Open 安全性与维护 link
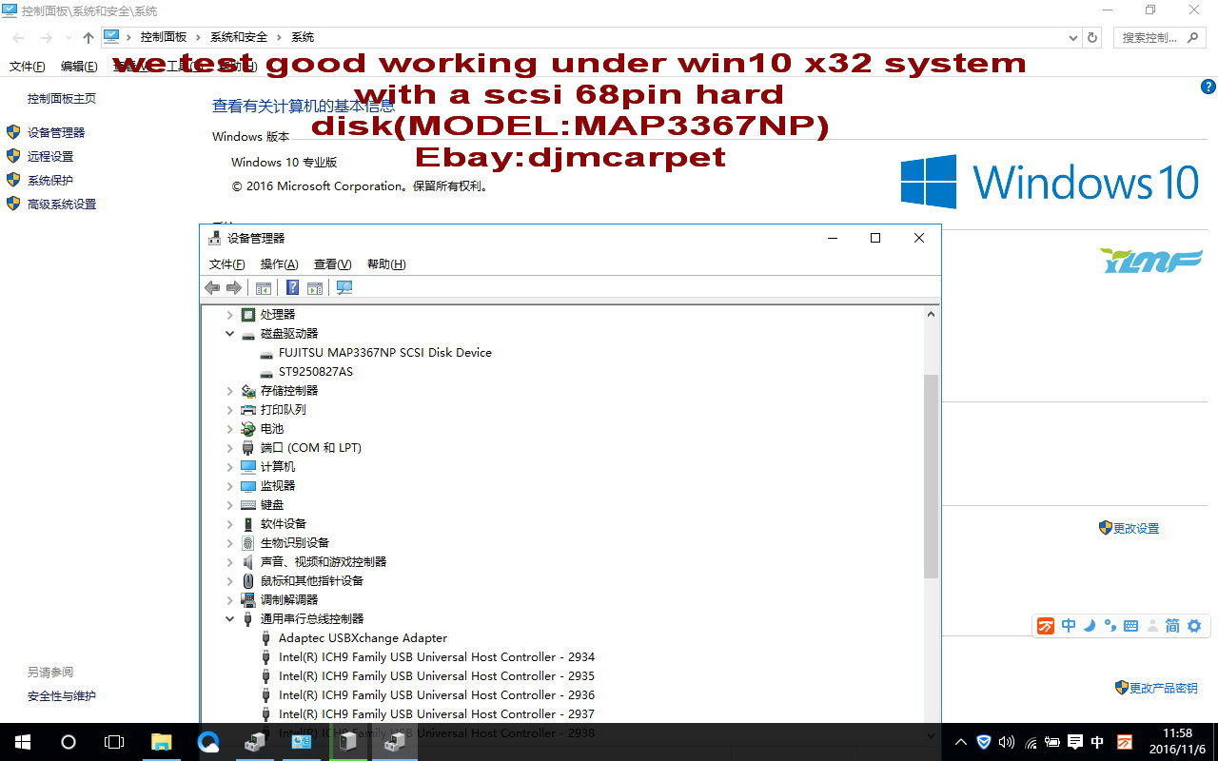Screen dimensions: 1218x761 62,696
